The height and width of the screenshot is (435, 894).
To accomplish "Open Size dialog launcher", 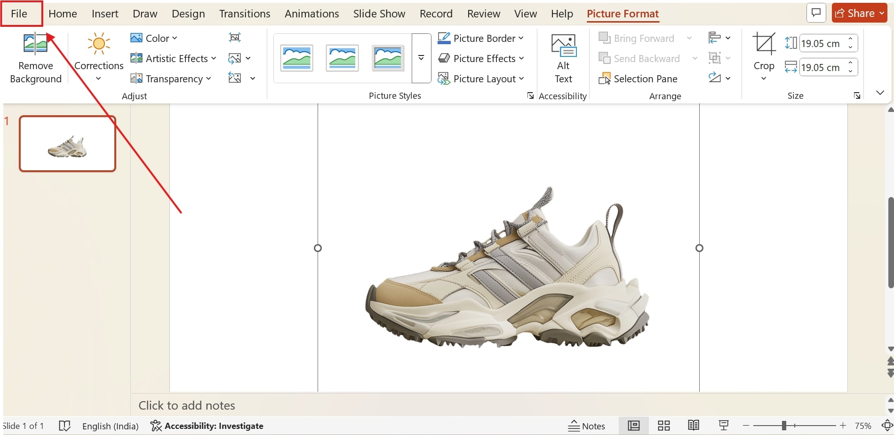I will (x=857, y=95).
